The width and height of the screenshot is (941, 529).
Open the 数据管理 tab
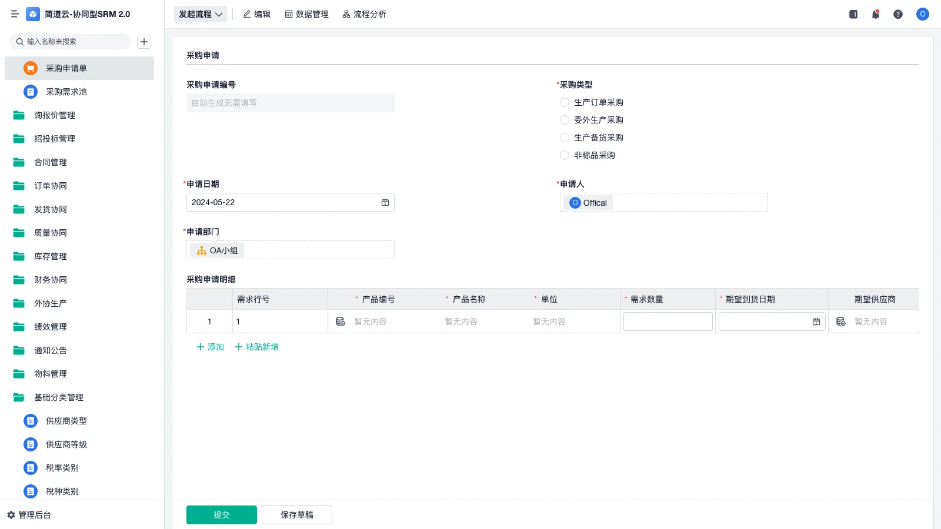coord(307,14)
